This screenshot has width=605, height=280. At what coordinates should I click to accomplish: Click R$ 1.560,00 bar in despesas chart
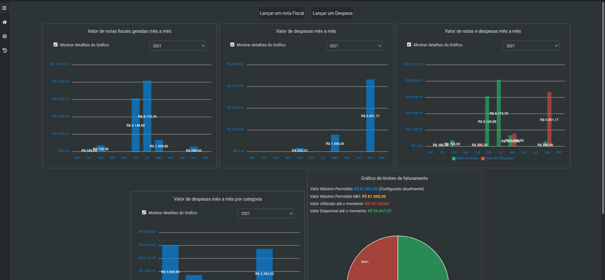335,143
